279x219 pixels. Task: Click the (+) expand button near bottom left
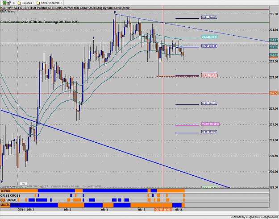tap(23, 184)
